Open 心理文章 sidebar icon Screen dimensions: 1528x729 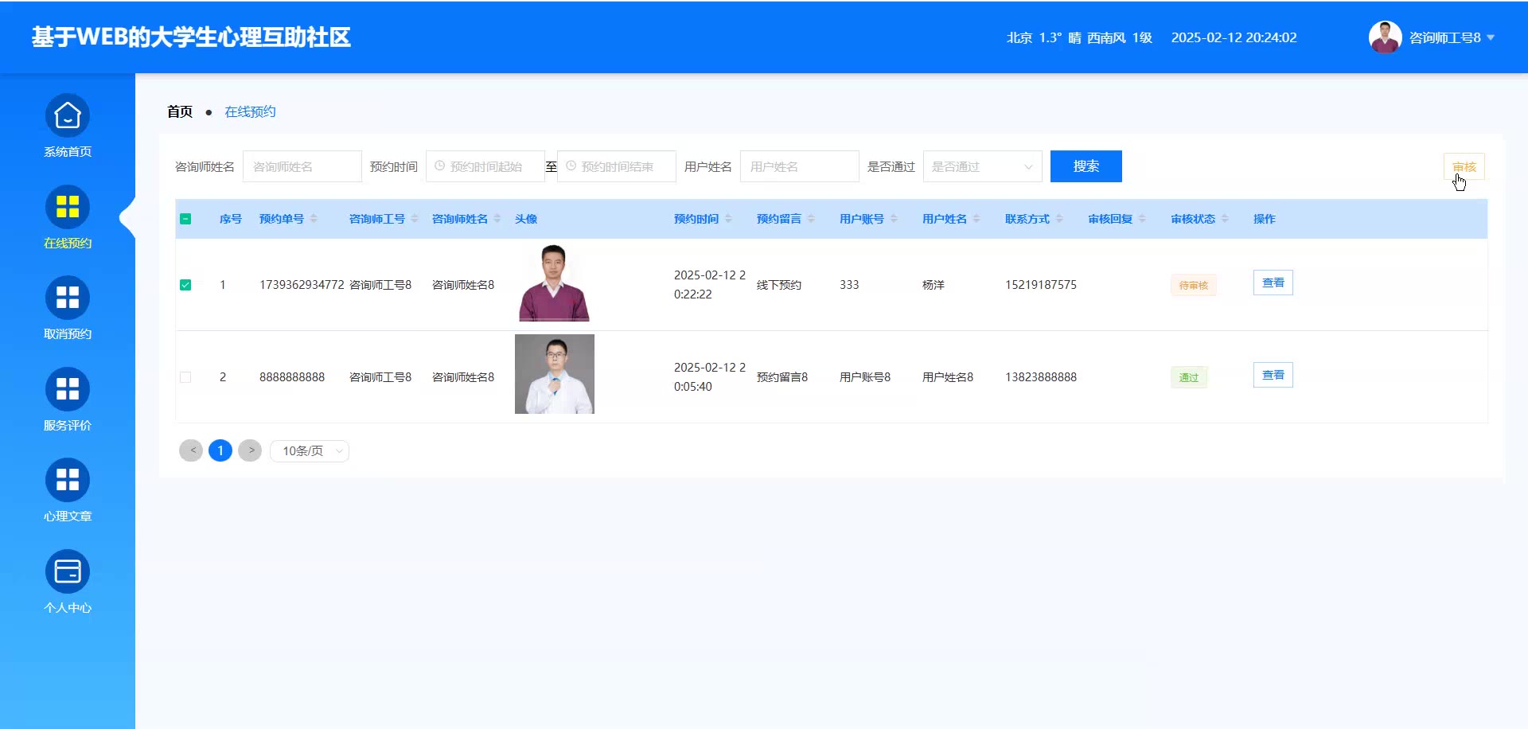pos(68,481)
